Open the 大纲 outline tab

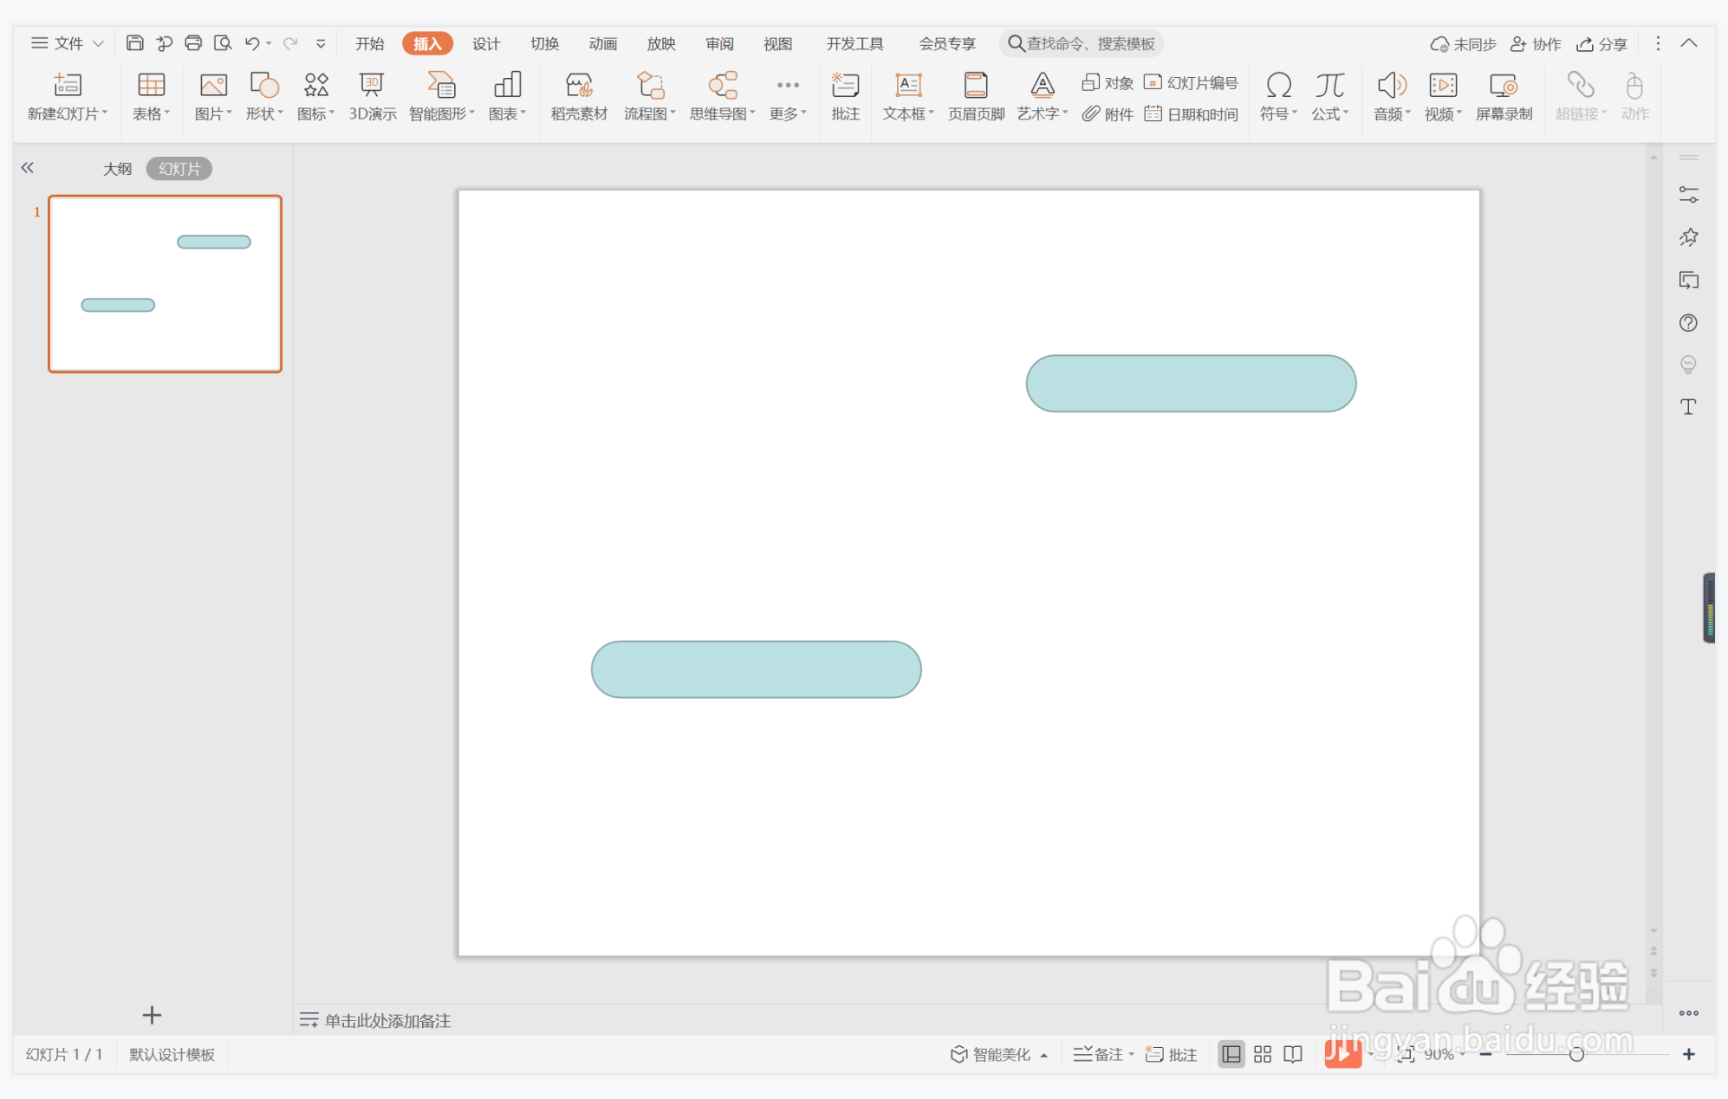pyautogui.click(x=117, y=169)
